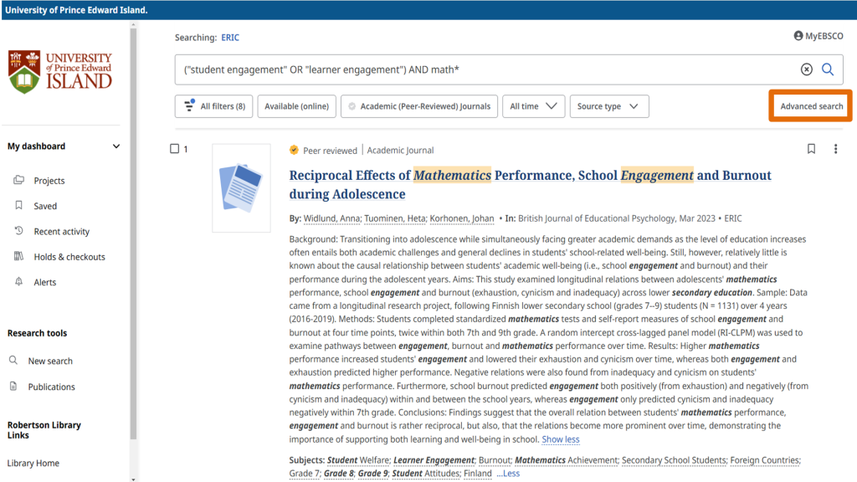The width and height of the screenshot is (857, 482).
Task: Expand the Source type dropdown
Action: pos(608,106)
